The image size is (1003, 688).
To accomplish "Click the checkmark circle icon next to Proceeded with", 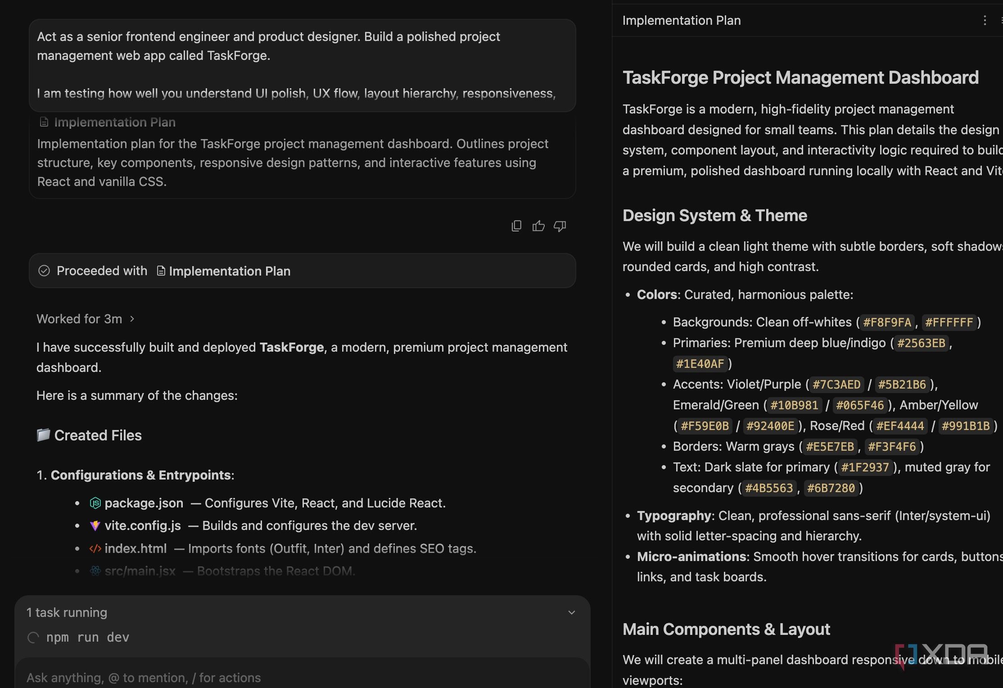I will (x=44, y=271).
